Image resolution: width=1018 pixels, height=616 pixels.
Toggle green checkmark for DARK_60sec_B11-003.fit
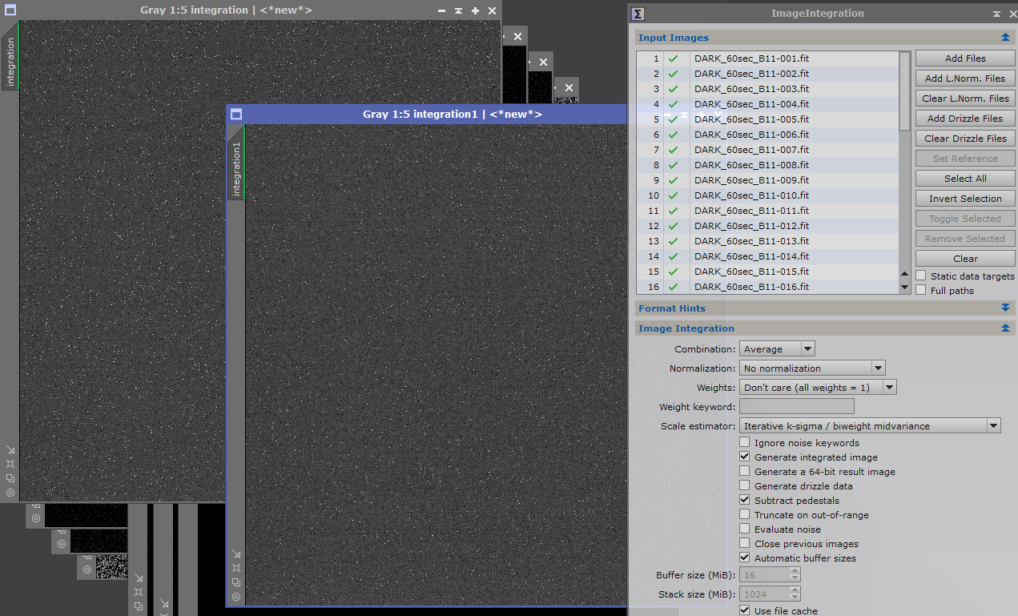(x=673, y=89)
